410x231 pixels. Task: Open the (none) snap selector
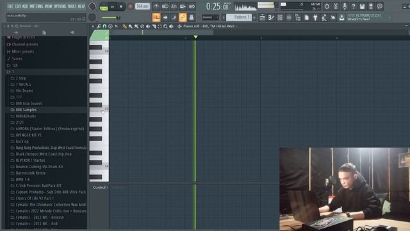210,17
